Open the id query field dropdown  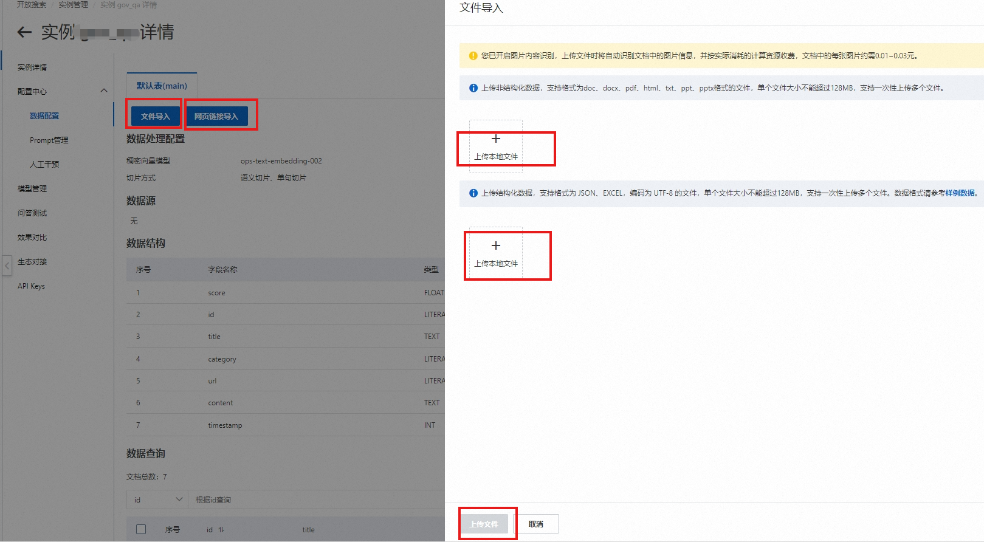(x=157, y=499)
